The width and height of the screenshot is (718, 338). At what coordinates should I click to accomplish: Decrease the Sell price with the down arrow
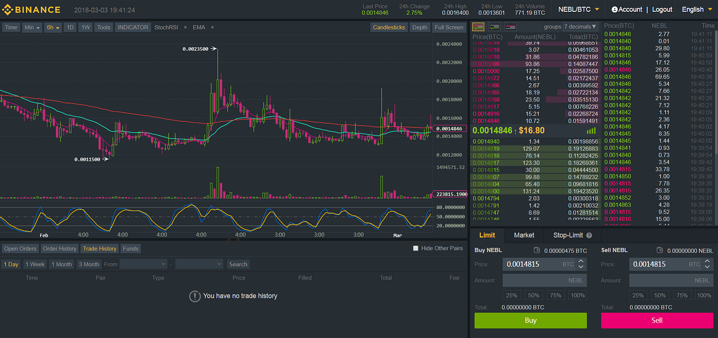click(707, 267)
